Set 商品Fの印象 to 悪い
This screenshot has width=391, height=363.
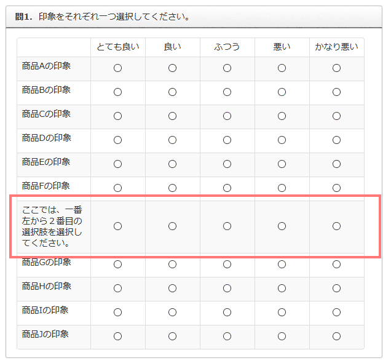point(282,188)
